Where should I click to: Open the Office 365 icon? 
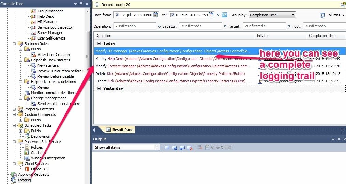(x=27, y=169)
